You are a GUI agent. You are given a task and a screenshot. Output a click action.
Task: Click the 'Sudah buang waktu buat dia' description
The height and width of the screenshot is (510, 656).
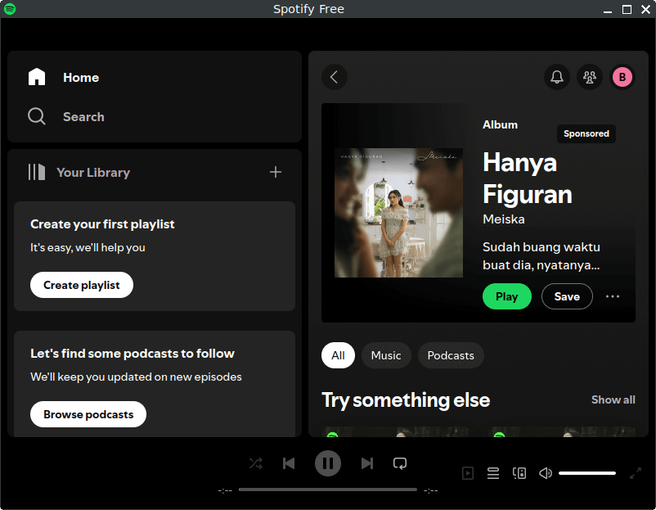541,256
